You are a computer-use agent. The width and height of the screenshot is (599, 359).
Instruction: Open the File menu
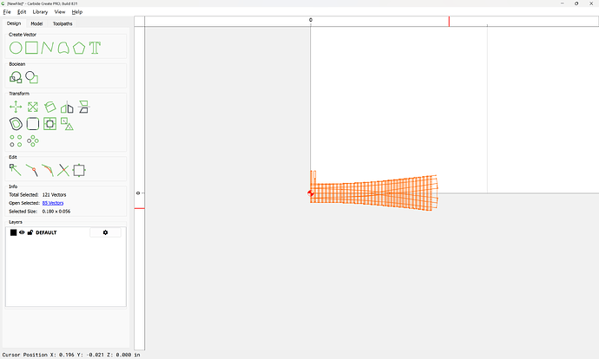(x=7, y=12)
